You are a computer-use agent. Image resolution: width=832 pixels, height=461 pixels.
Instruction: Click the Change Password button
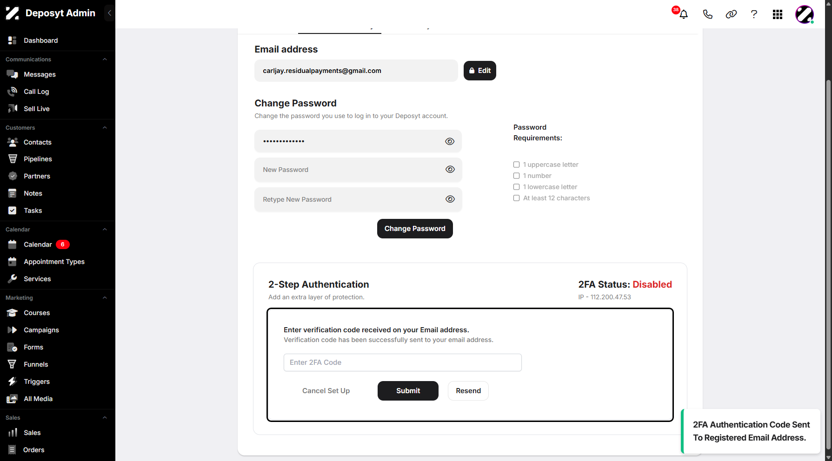pyautogui.click(x=415, y=229)
